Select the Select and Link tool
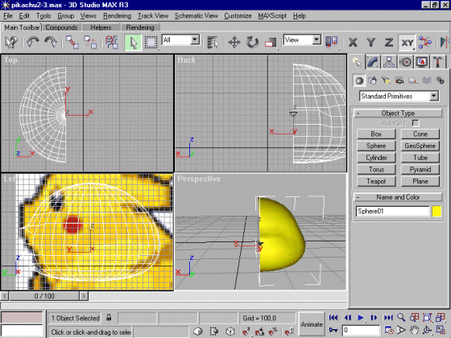Image resolution: width=451 pixels, height=338 pixels. (72, 42)
